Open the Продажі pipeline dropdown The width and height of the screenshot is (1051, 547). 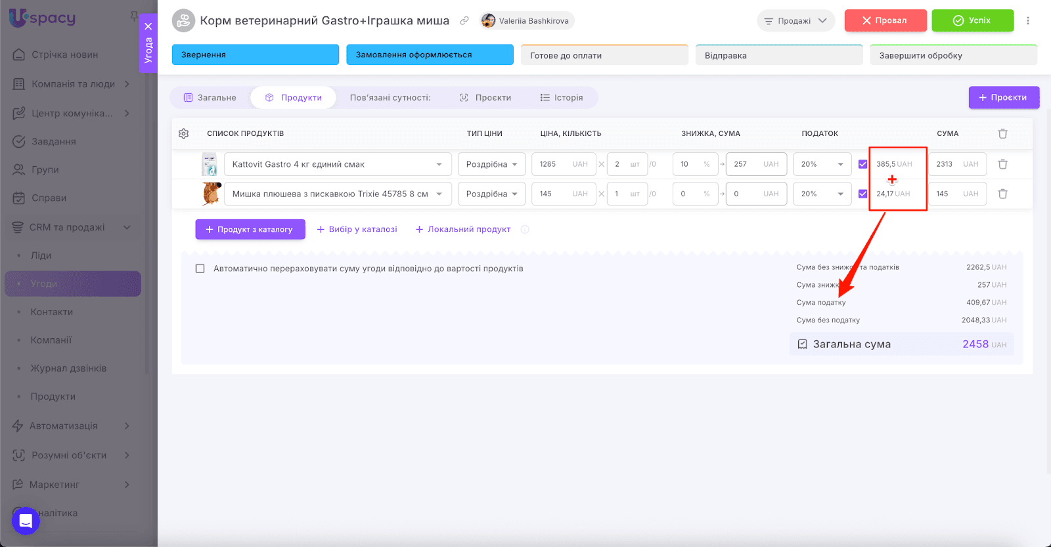pyautogui.click(x=795, y=21)
